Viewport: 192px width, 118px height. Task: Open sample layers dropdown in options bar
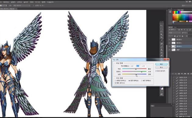coord(22,5)
